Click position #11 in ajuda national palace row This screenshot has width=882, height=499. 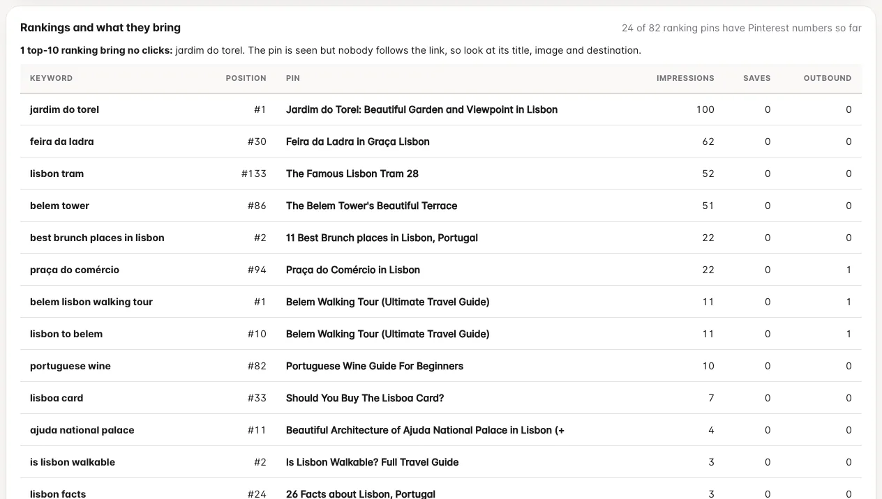coord(257,430)
